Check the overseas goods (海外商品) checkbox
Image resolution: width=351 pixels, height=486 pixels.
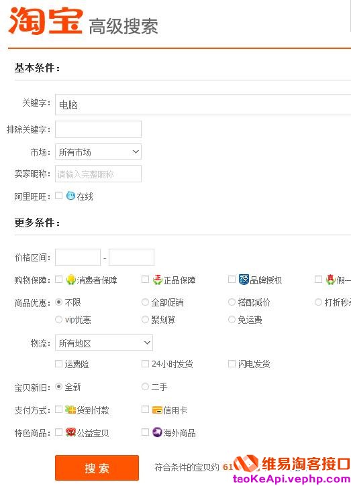pyautogui.click(x=145, y=432)
